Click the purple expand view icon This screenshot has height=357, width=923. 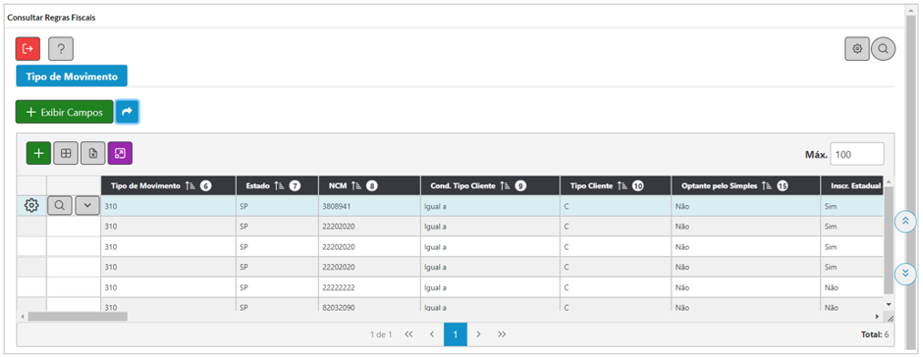tap(120, 154)
